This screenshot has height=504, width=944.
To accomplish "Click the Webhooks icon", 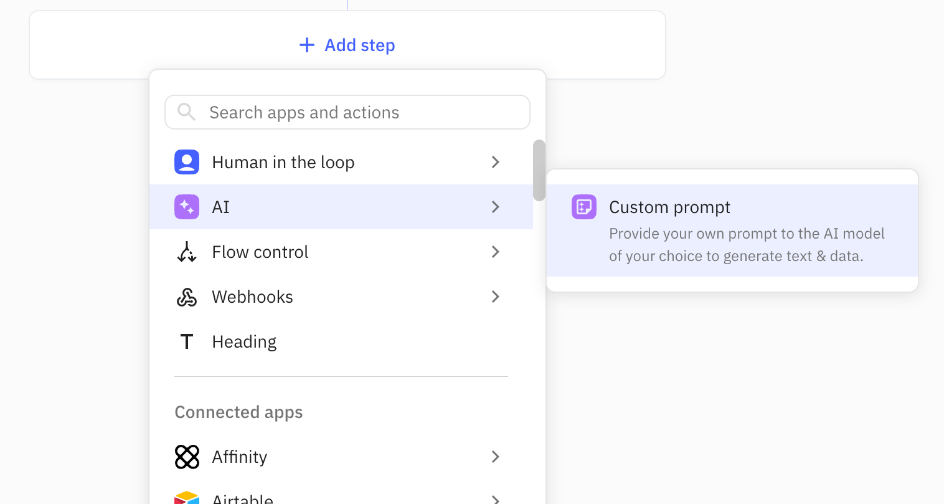I will click(x=187, y=297).
